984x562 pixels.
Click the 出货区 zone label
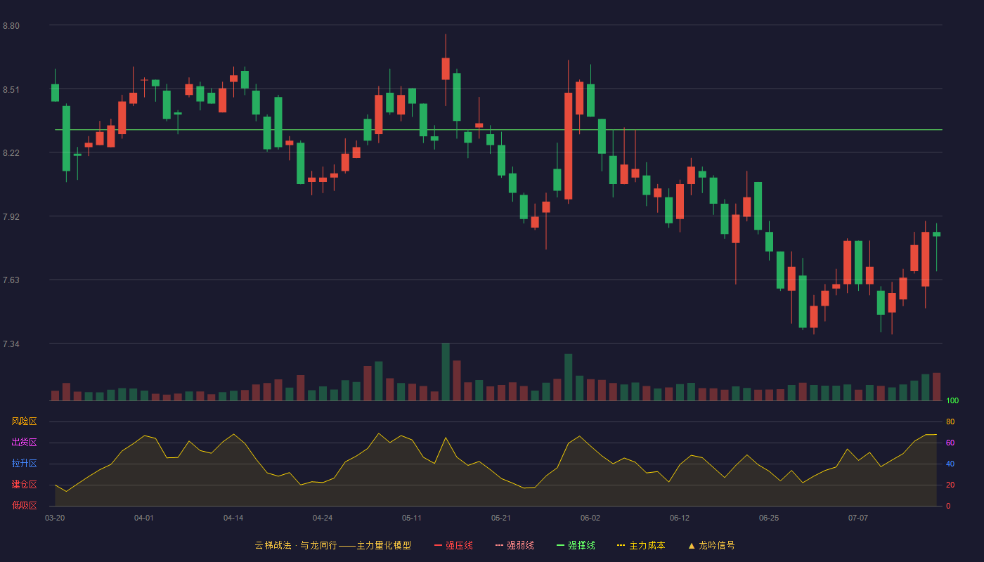[x=24, y=443]
